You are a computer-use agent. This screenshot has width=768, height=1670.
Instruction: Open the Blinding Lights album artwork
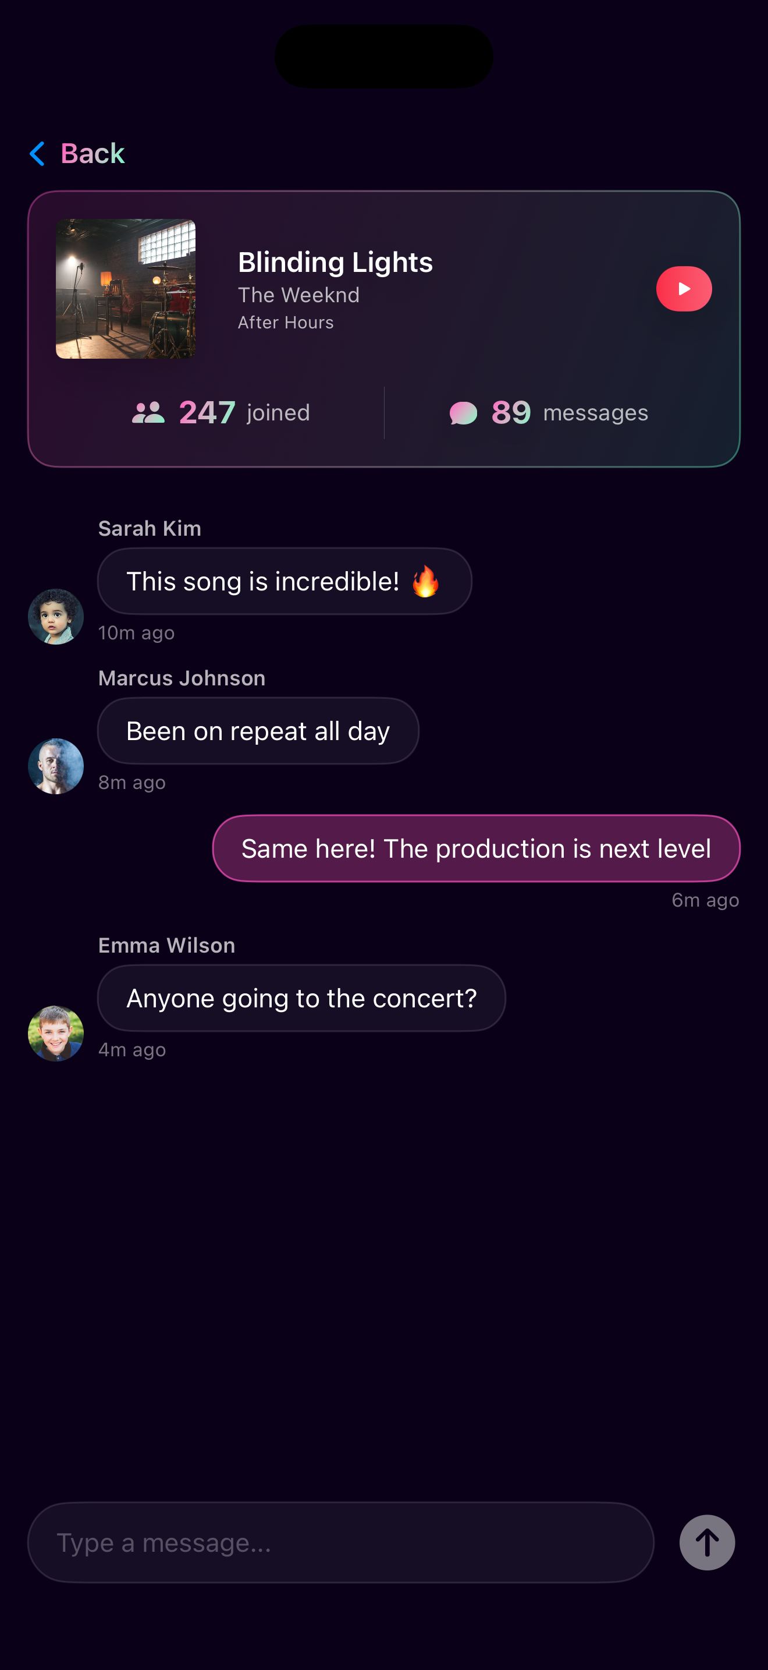126,288
